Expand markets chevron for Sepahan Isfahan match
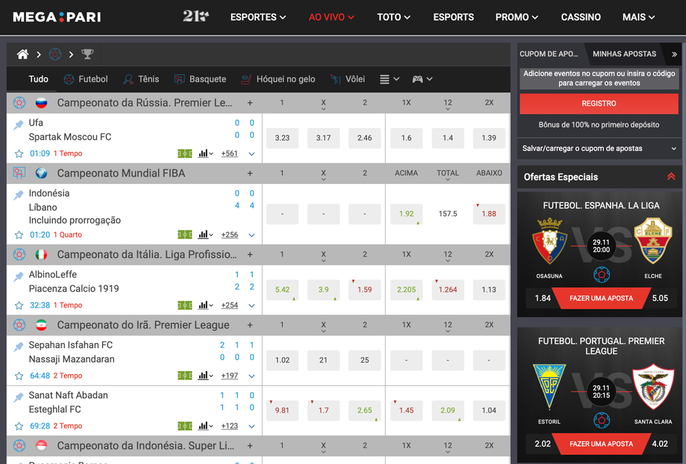Viewport: 686px width, 464px height. pyautogui.click(x=252, y=376)
